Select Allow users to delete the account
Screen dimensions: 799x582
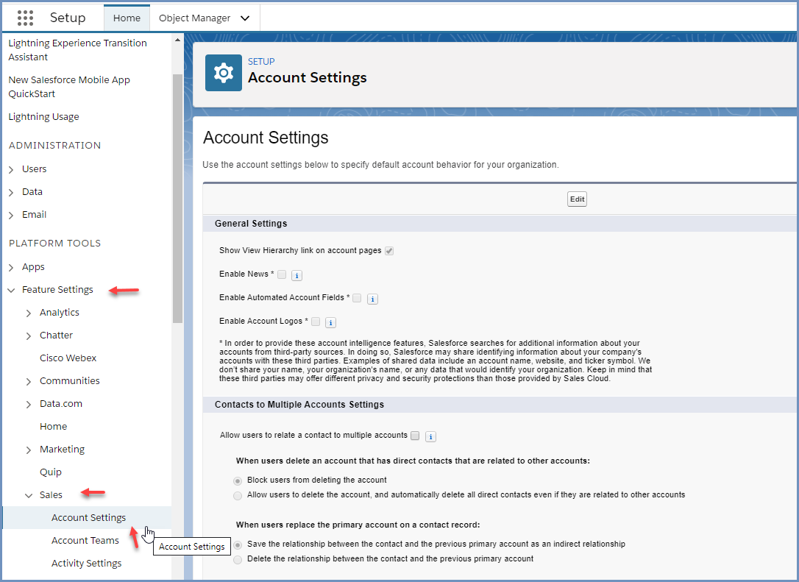coord(238,495)
